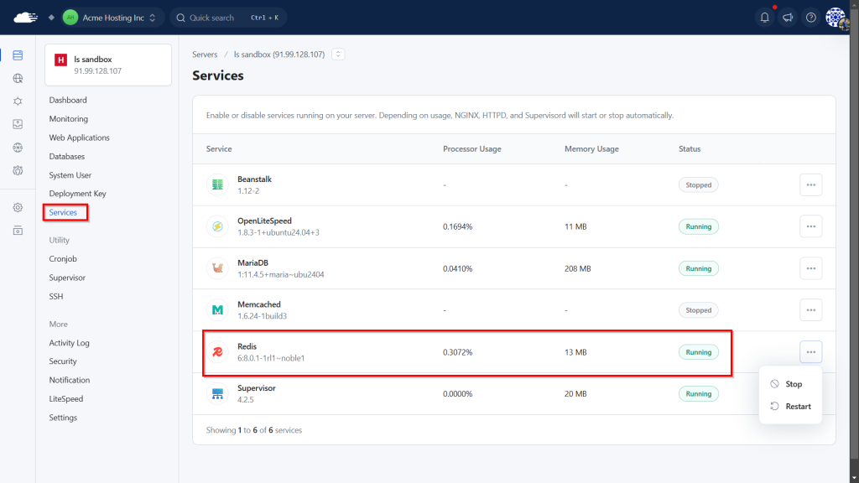
Task: Click the user profile avatar
Action: 836,18
